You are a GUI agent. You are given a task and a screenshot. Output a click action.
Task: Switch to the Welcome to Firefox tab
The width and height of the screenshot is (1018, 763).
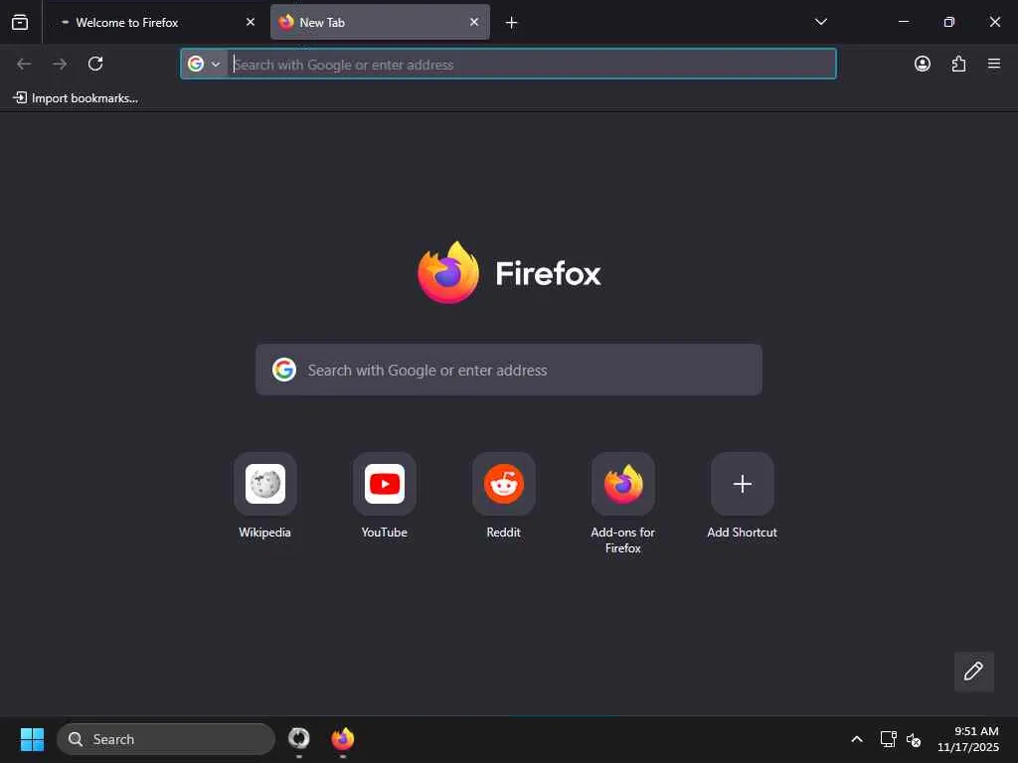pos(156,22)
